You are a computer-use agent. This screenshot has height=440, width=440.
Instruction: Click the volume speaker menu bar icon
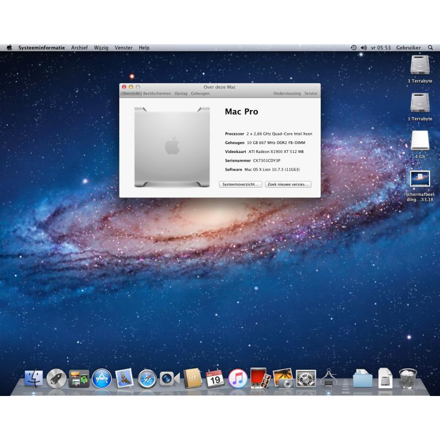click(x=364, y=48)
